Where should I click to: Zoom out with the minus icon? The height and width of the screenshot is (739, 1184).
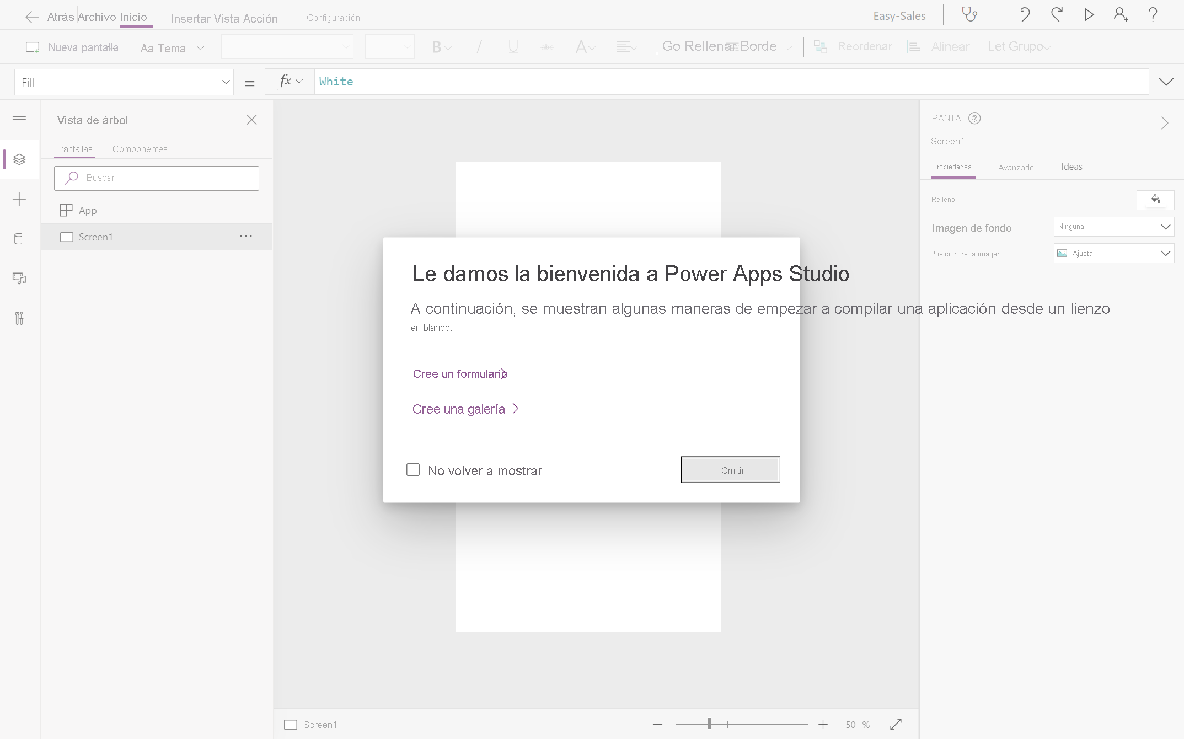pyautogui.click(x=657, y=724)
